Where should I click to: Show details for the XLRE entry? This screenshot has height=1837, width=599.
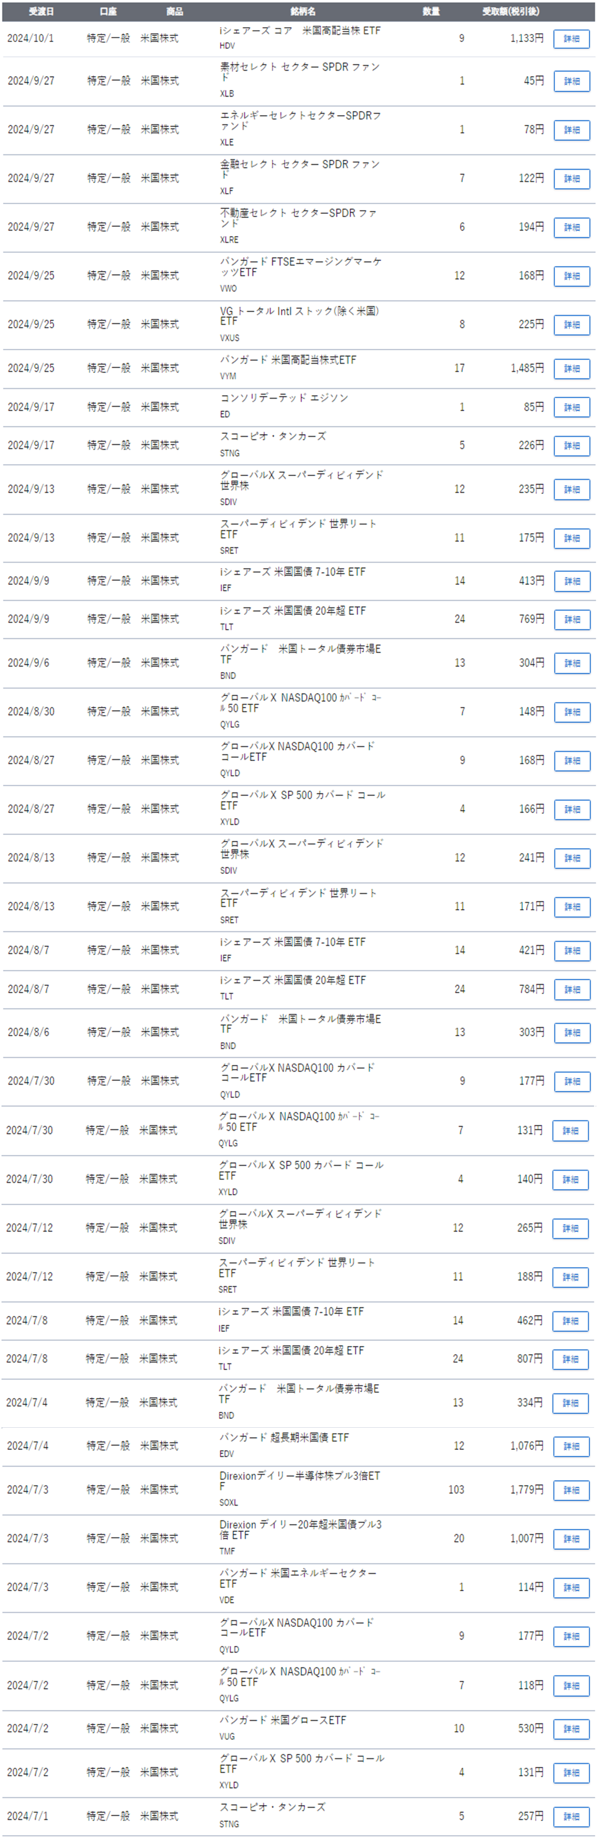[571, 227]
